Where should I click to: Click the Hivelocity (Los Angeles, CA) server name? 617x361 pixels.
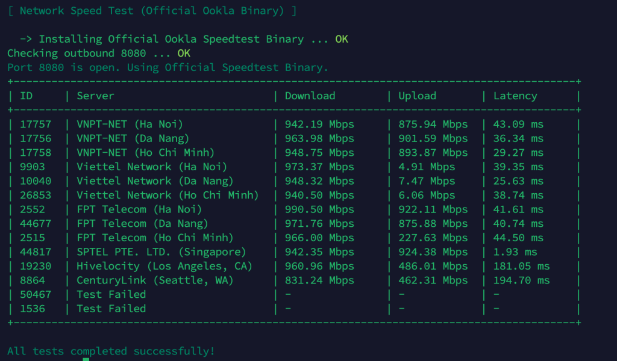164,266
